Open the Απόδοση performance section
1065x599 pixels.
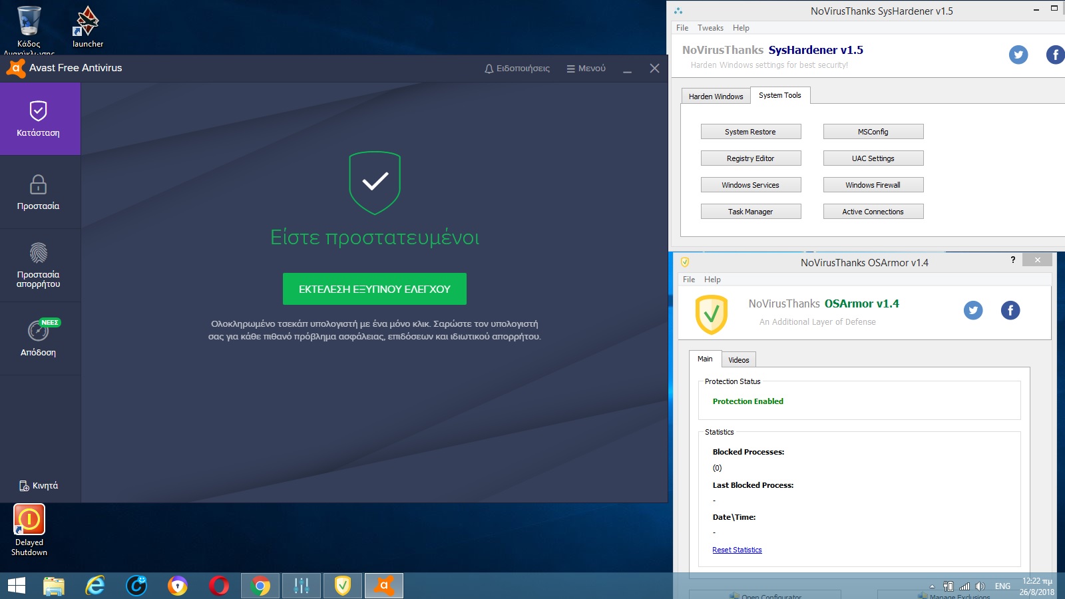coord(40,339)
